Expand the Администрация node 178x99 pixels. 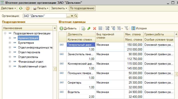pyautogui.click(x=10, y=38)
